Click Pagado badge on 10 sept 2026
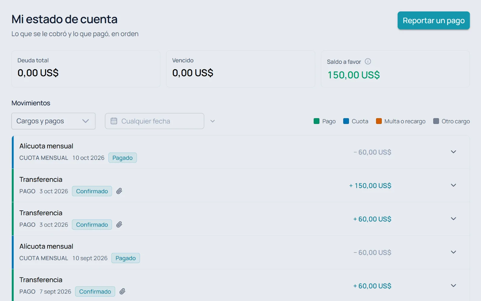 pos(126,258)
